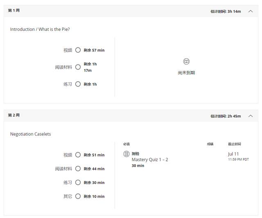Viewport: 262px width, 218px height.
Task: Open Introduction / What is the Pie? lesson
Action: [x=40, y=30]
